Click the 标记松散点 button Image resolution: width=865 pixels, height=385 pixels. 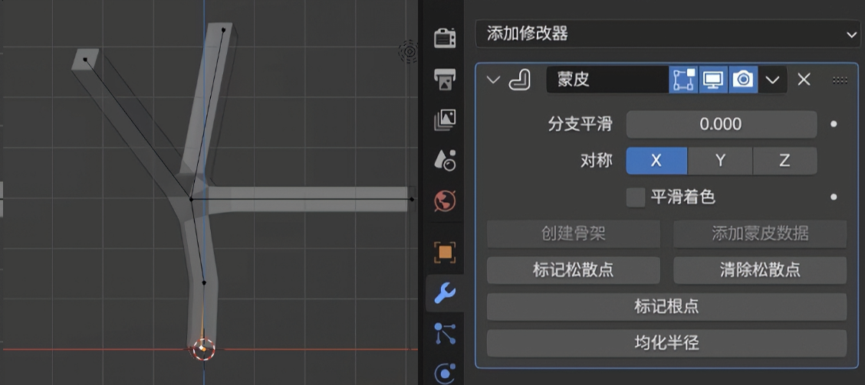point(573,270)
